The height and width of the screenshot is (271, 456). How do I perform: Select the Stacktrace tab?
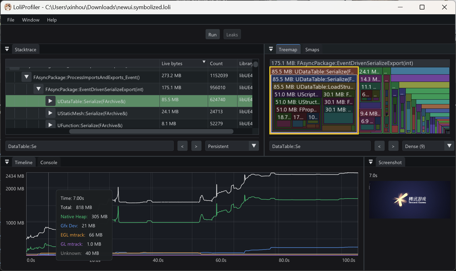pos(26,49)
